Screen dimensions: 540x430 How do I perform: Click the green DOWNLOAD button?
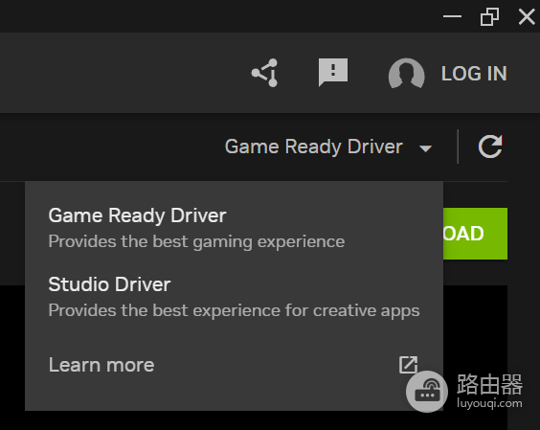(475, 234)
